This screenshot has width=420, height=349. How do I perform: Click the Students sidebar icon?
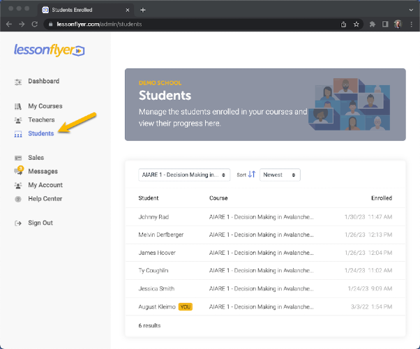pyautogui.click(x=18, y=134)
